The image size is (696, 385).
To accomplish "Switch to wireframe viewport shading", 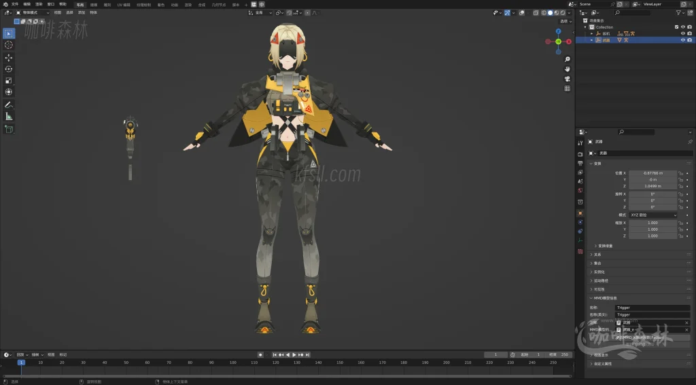I will pos(544,13).
